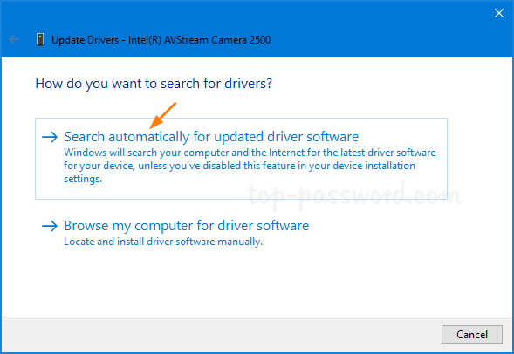Image resolution: width=514 pixels, height=354 pixels.
Task: Click the 'Update Drivers' words in title
Action: 86,40
